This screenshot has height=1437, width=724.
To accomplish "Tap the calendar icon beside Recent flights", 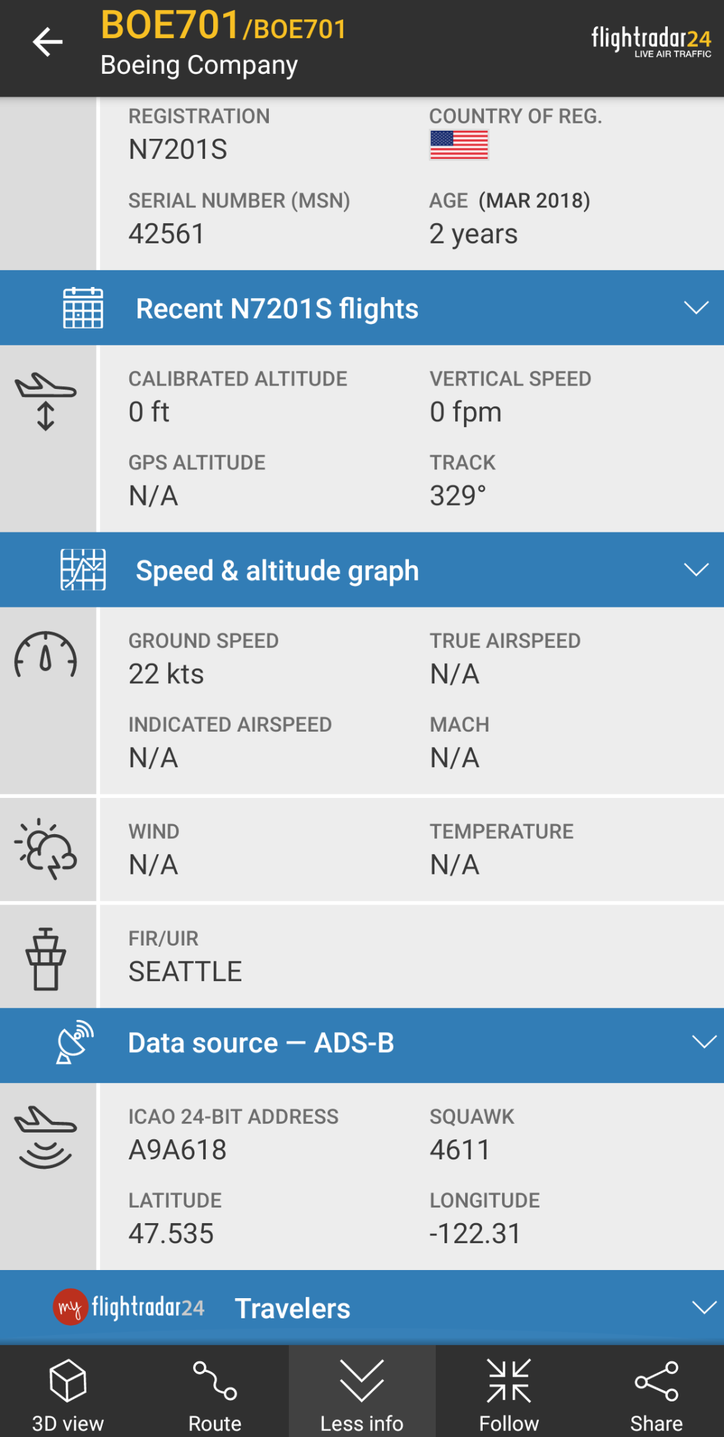I will (x=83, y=308).
